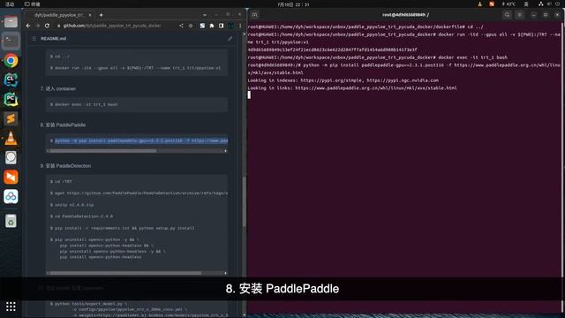565x318 pixels.
Task: Open the terminal hamburger menu
Action: (x=520, y=15)
